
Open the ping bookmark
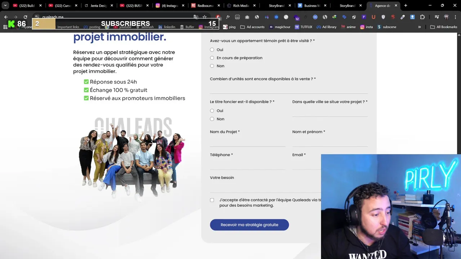(229, 27)
